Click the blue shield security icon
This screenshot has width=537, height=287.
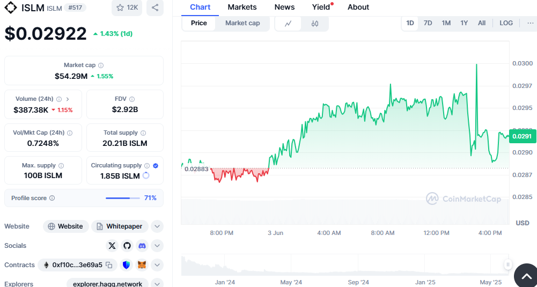(127, 265)
